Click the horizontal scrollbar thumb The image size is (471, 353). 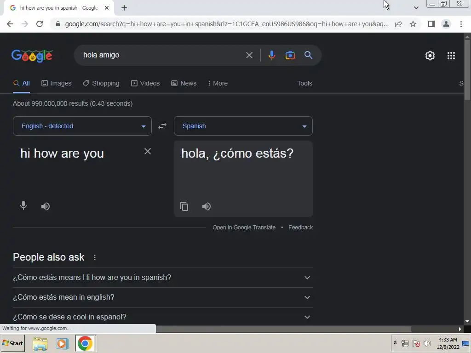coord(283,329)
